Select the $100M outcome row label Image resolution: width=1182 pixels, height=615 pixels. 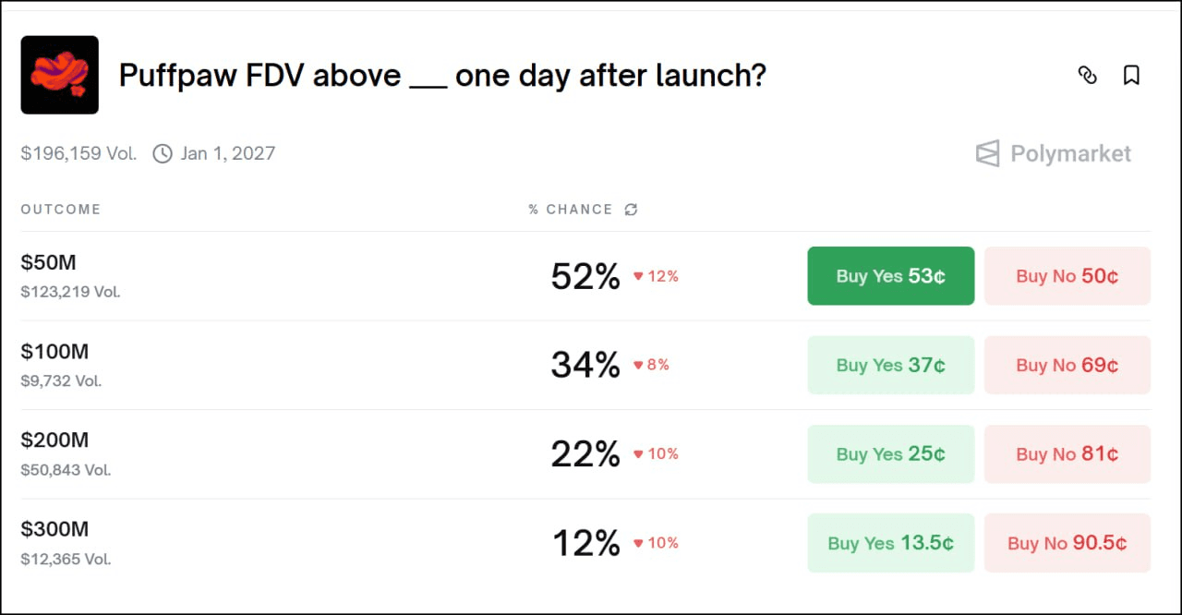tap(54, 352)
